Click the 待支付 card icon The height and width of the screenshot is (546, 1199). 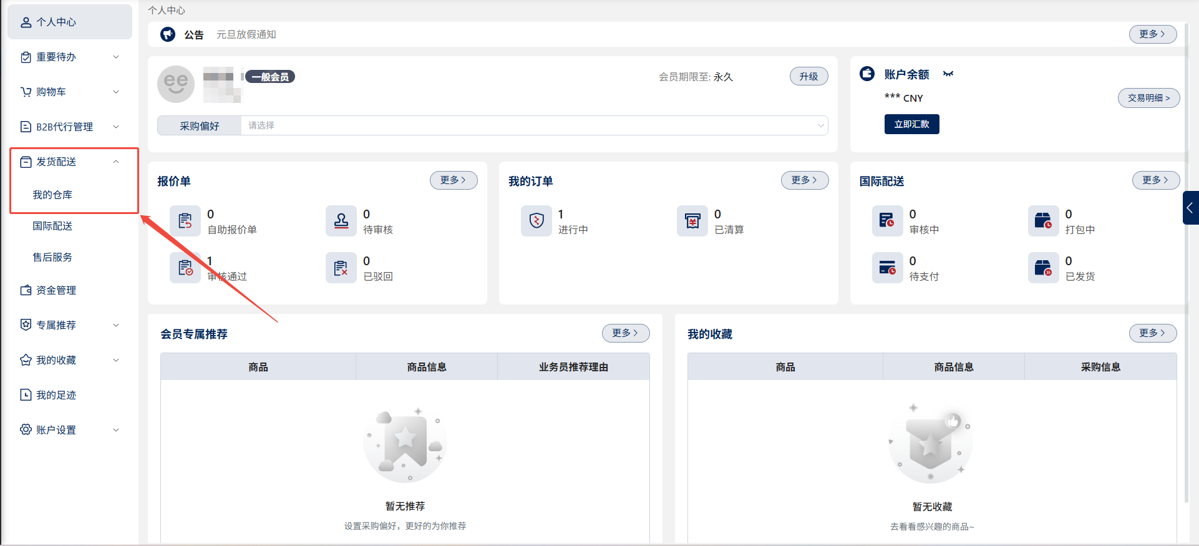[x=888, y=268]
